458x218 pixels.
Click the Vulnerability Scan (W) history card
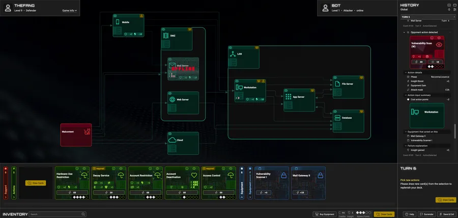(x=427, y=52)
